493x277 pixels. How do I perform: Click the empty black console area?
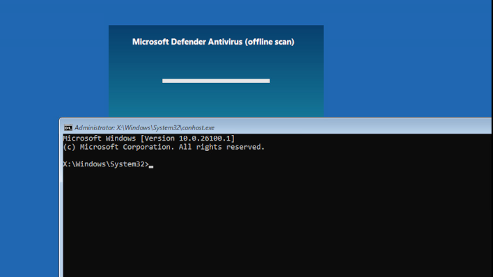pos(276,220)
